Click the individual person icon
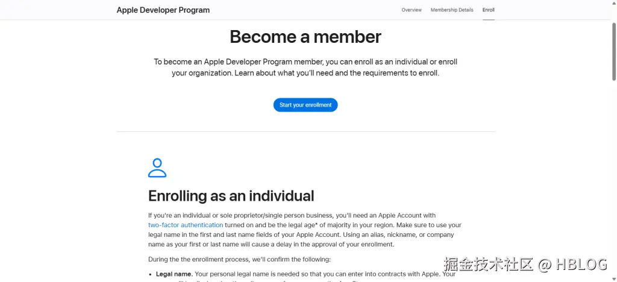 tap(157, 168)
